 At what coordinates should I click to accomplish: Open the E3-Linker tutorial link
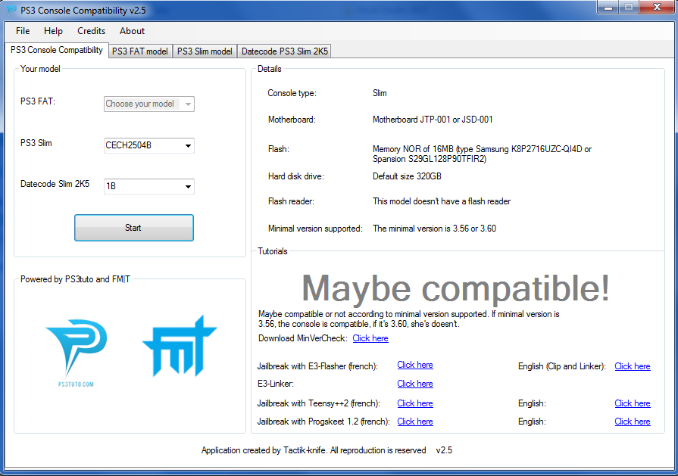click(415, 384)
